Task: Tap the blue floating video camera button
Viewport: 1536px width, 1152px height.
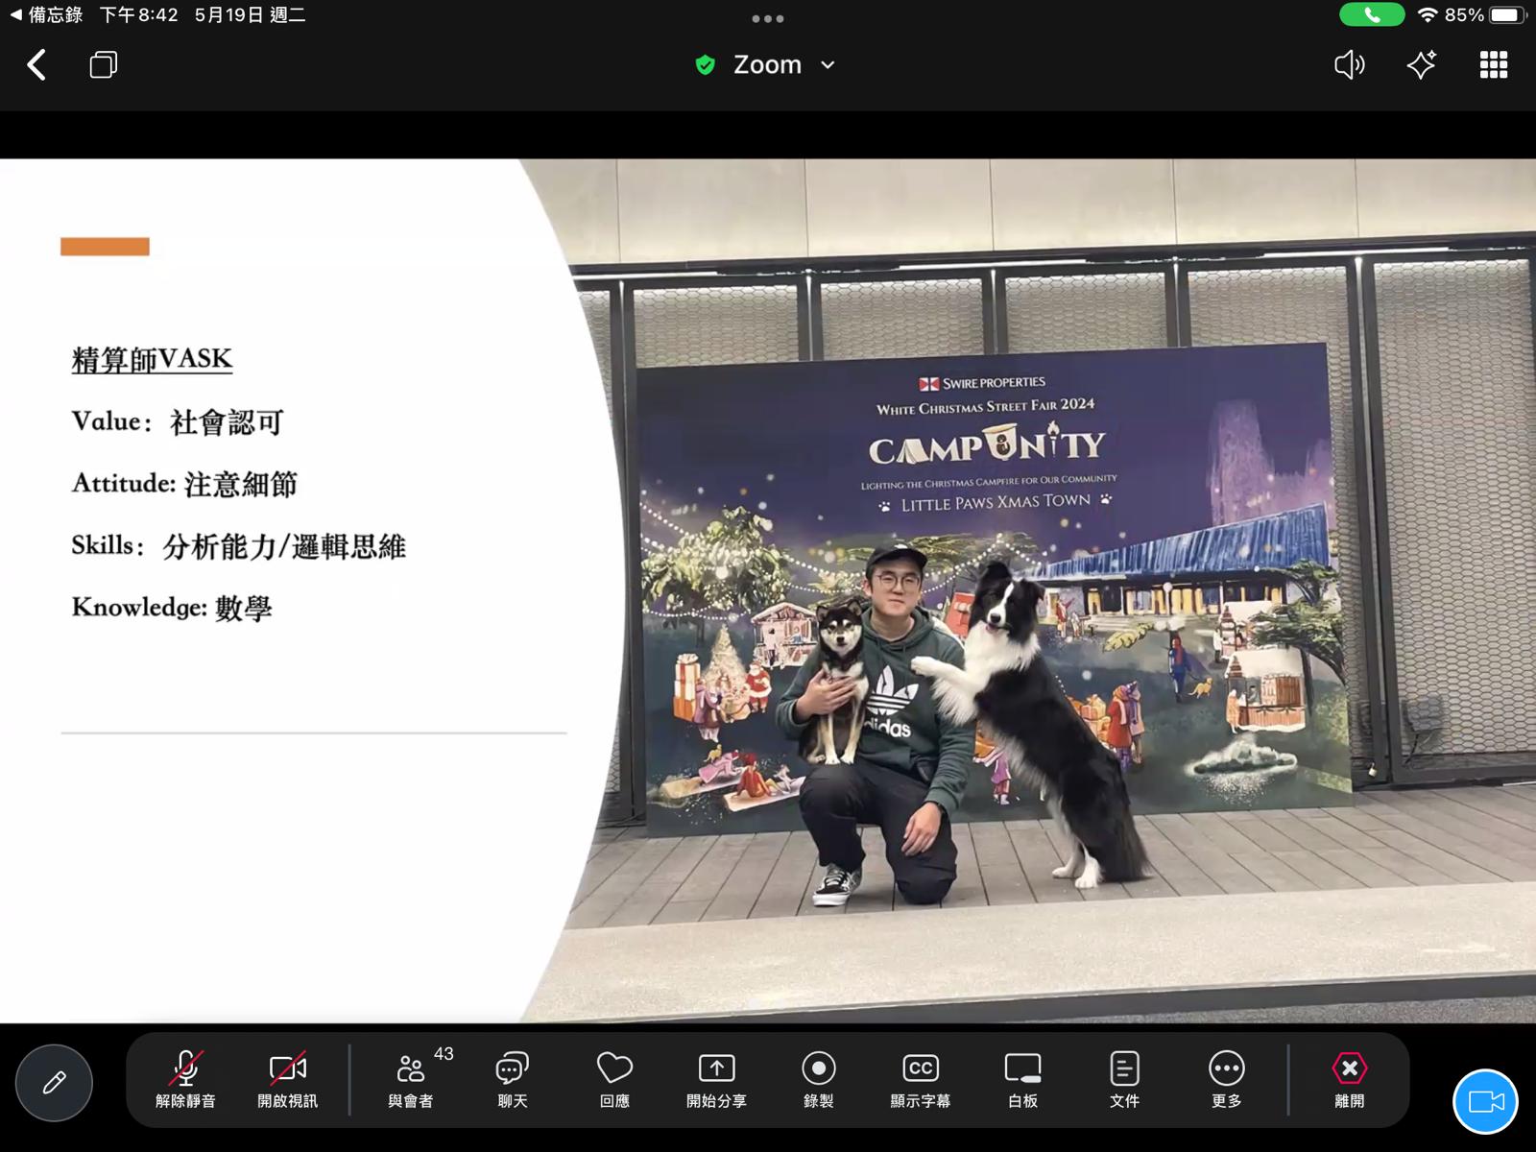Action: [x=1485, y=1101]
